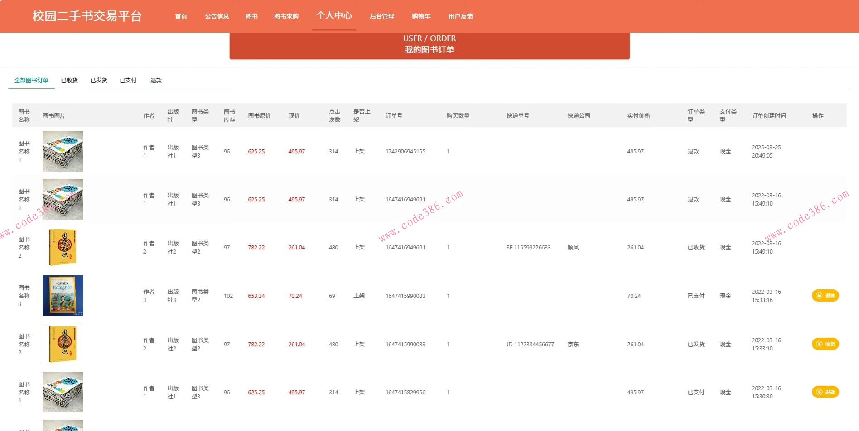Select the 全部图书订单 tab
Viewport: 859px width, 431px height.
coord(31,80)
